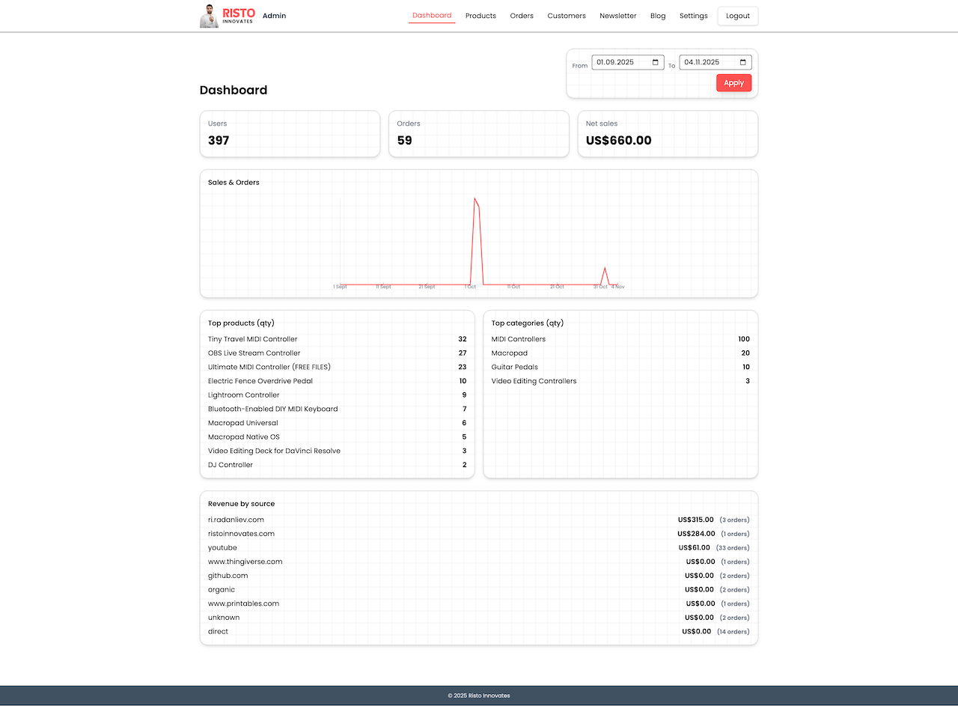
Task: Click direct revenue source row
Action: [479, 632]
